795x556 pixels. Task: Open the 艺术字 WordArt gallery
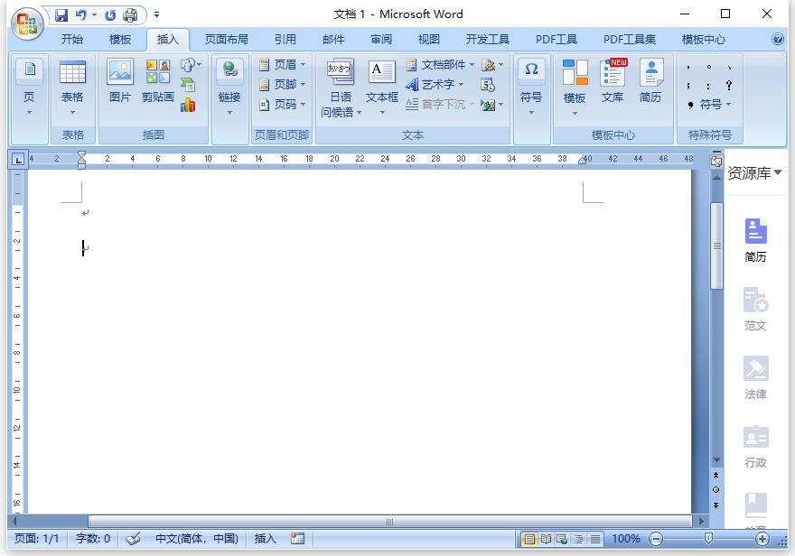(435, 85)
